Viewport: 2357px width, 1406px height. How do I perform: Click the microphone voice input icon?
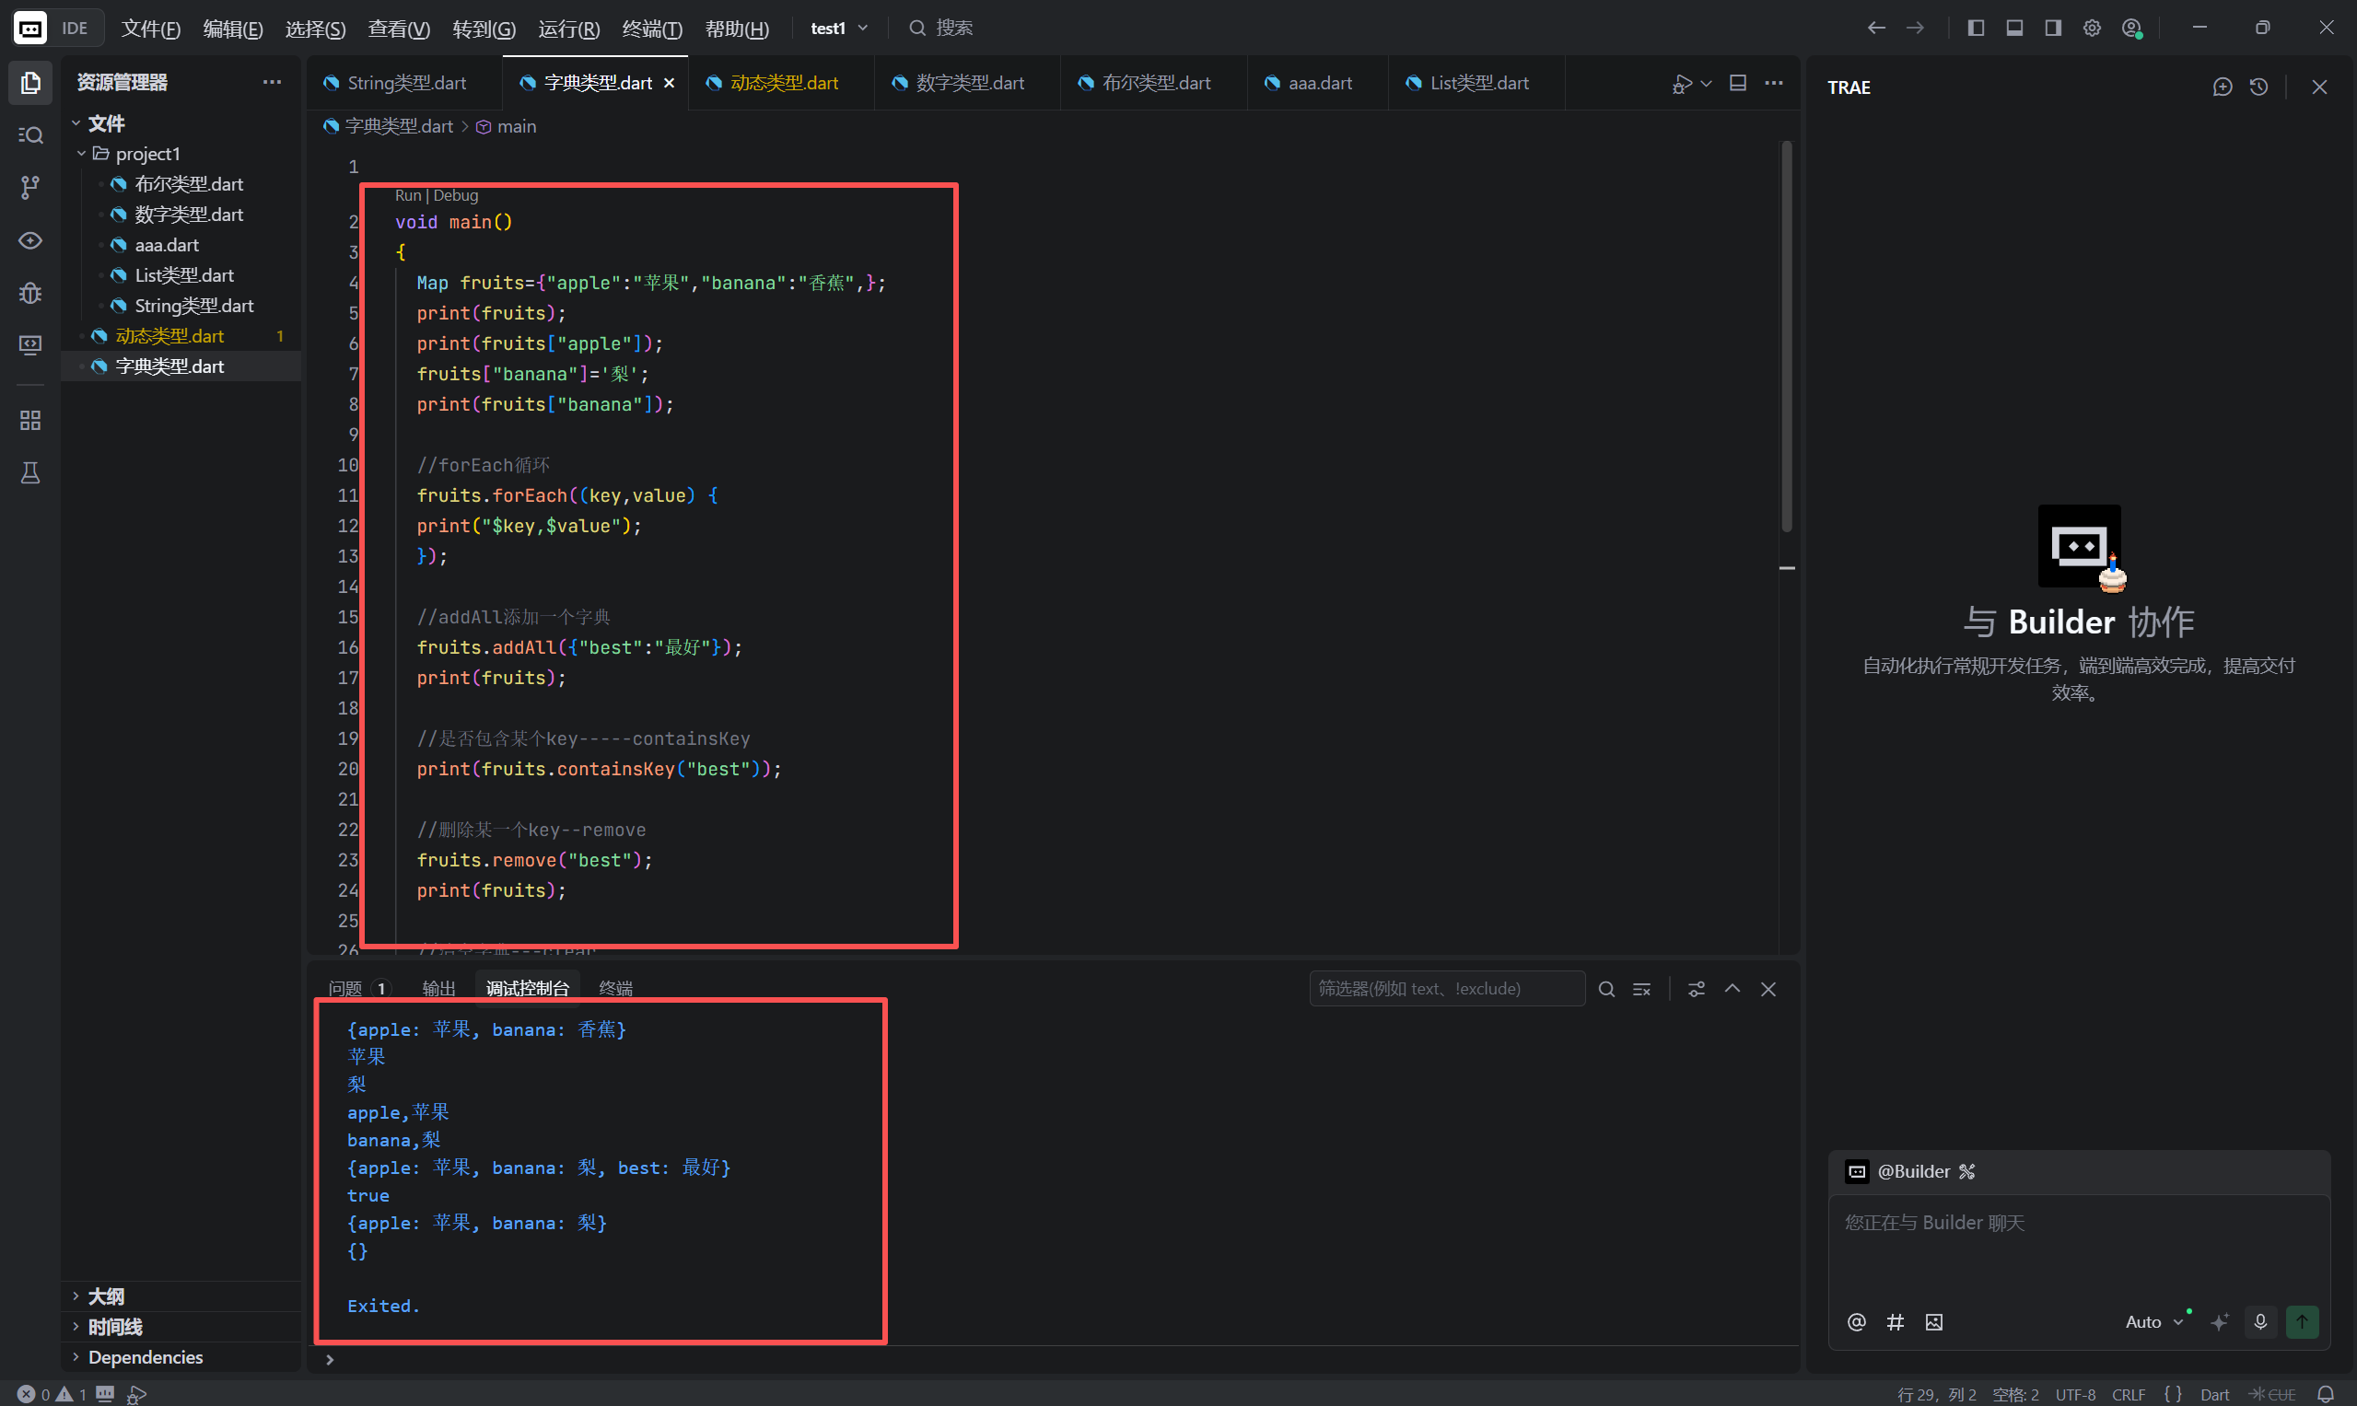tap(2259, 1320)
